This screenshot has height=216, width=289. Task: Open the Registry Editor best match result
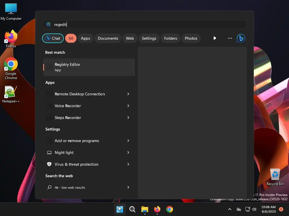pyautogui.click(x=89, y=67)
